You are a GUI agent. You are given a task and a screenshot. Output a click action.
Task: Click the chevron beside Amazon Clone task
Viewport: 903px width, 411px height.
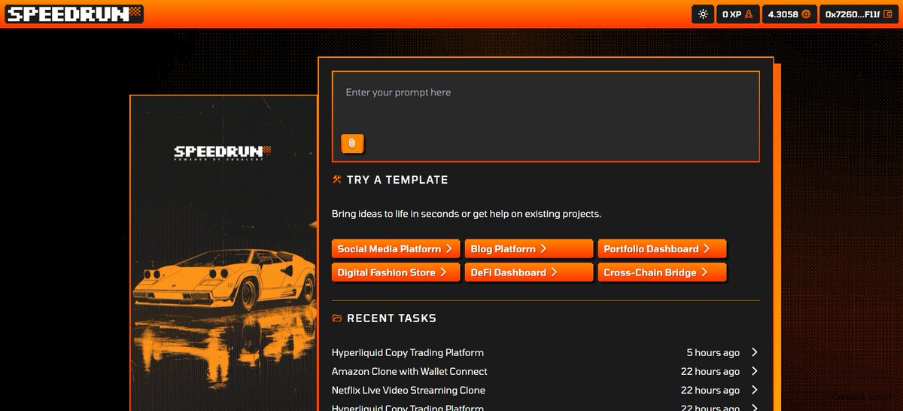755,371
